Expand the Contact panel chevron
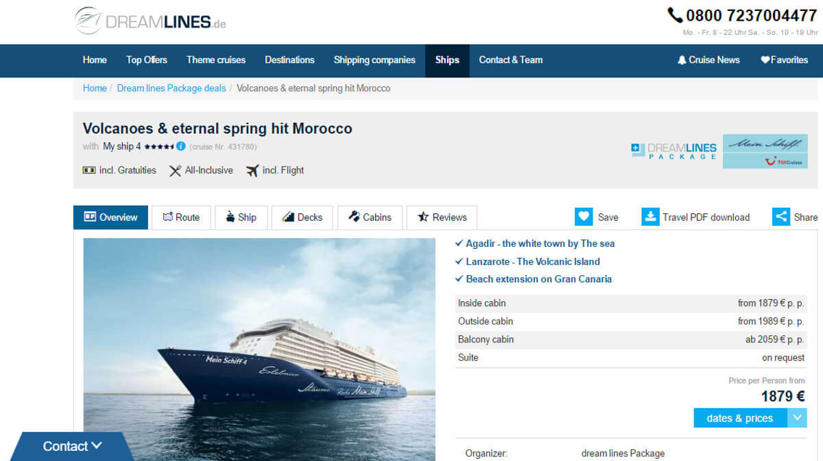This screenshot has height=461, width=823. point(96,446)
